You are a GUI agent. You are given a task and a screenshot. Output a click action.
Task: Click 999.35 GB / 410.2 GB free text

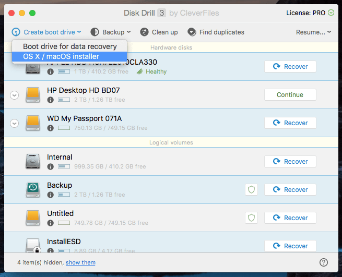tap(110, 166)
